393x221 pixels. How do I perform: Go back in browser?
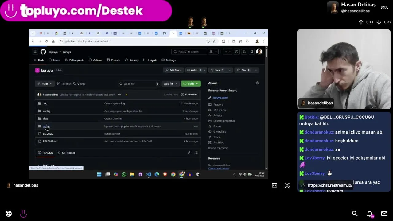click(x=33, y=41)
